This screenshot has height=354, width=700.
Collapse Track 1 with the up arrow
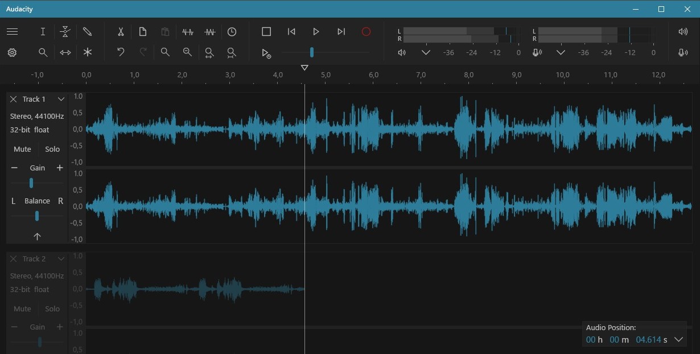tap(37, 236)
